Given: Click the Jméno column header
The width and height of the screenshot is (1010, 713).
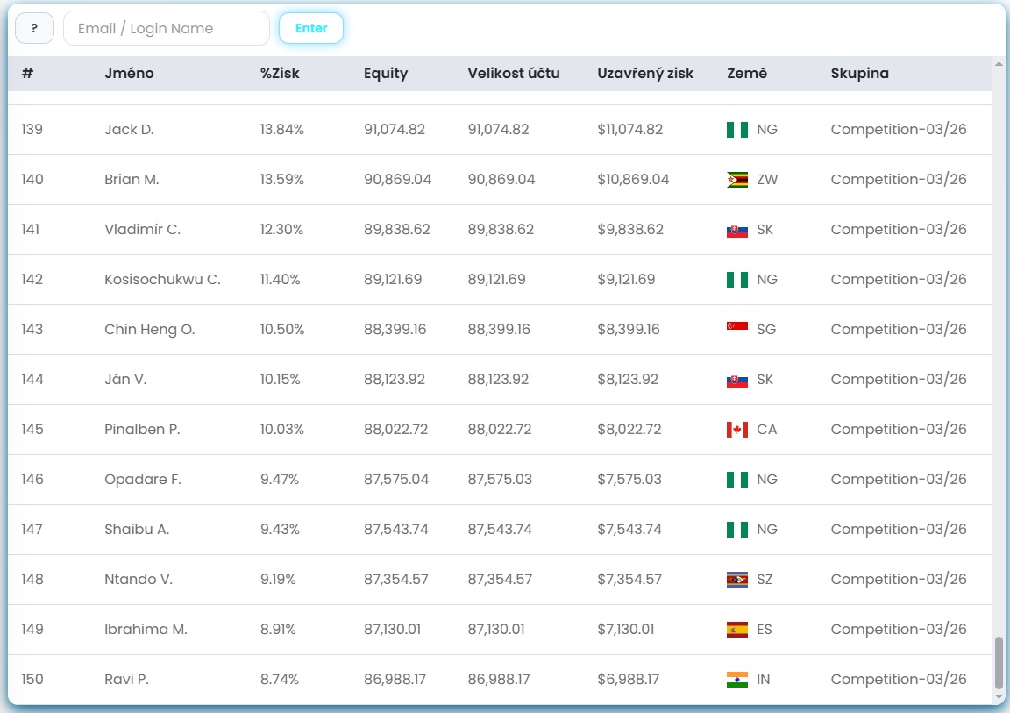Looking at the screenshot, I should (x=129, y=74).
